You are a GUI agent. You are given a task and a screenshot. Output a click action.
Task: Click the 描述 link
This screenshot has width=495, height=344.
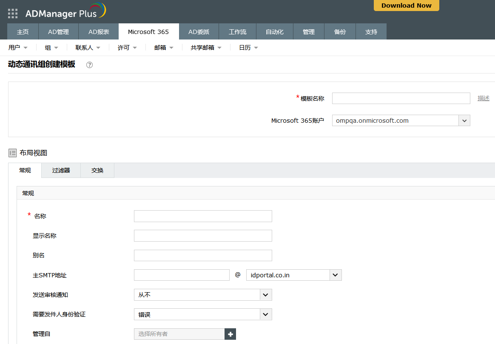click(x=483, y=99)
